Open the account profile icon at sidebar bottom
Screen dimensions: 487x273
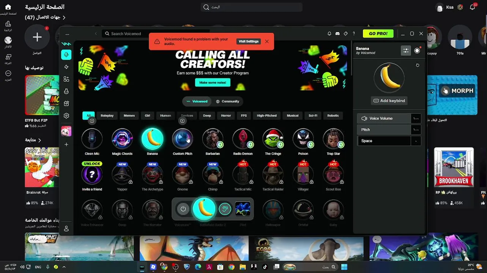[x=66, y=229]
